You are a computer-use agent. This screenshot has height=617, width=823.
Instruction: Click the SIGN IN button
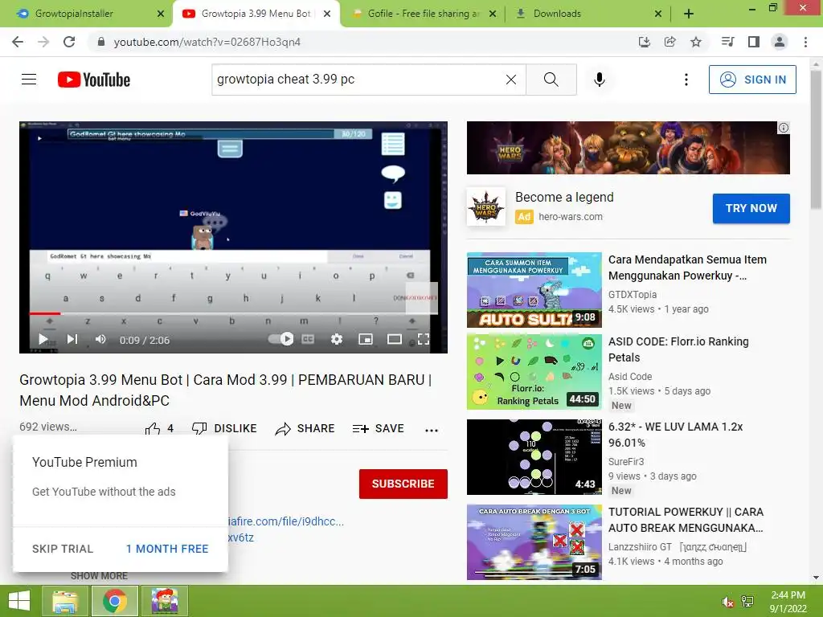click(752, 80)
